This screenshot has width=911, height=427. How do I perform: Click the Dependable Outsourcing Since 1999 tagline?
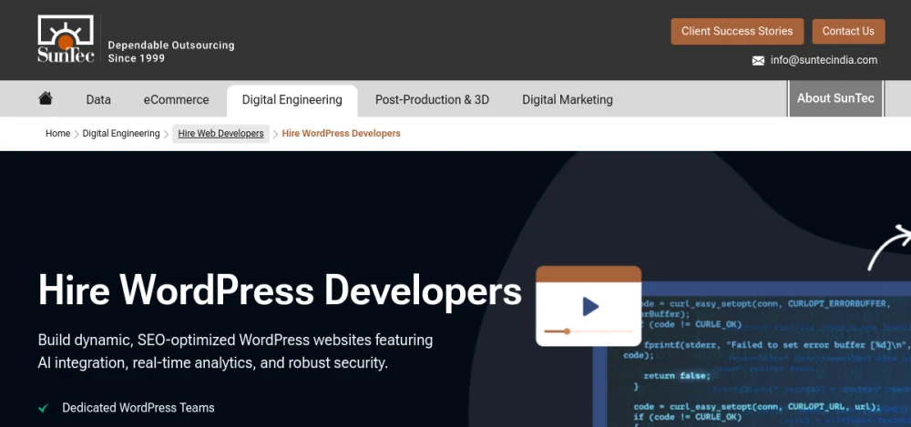click(x=171, y=52)
